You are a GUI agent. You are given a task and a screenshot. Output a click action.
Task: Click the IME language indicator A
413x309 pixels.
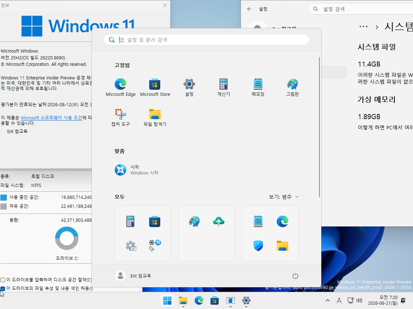339,300
